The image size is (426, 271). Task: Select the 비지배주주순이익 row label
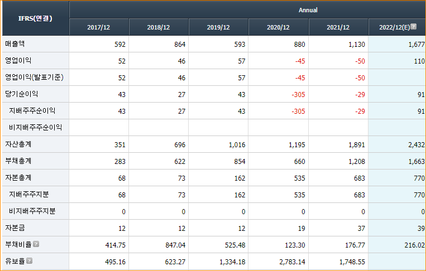tap(36, 128)
